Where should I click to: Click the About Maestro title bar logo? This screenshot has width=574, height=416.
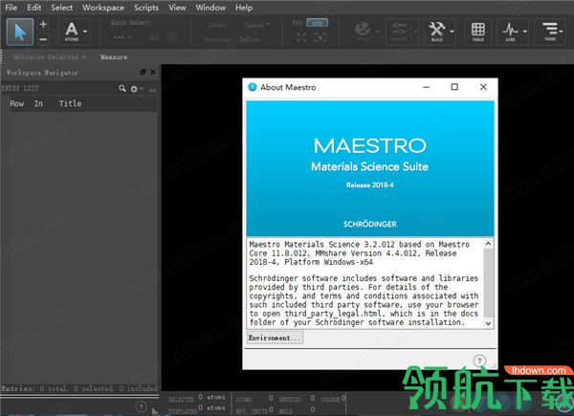pos(253,87)
